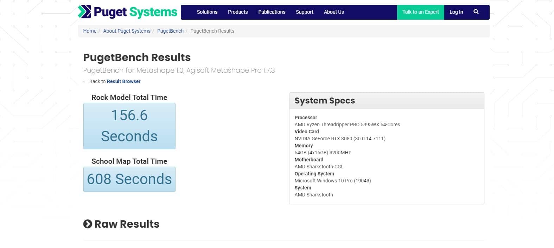
Task: Click the Talk to an Expert button
Action: coord(421,12)
